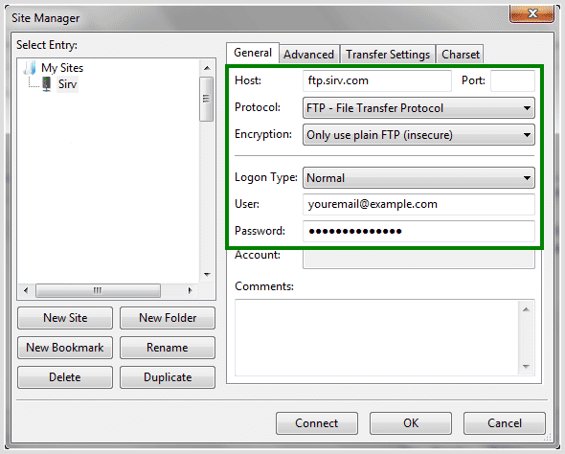Click the My Sites folder icon
Viewport: 565px width, 454px height.
pos(30,68)
